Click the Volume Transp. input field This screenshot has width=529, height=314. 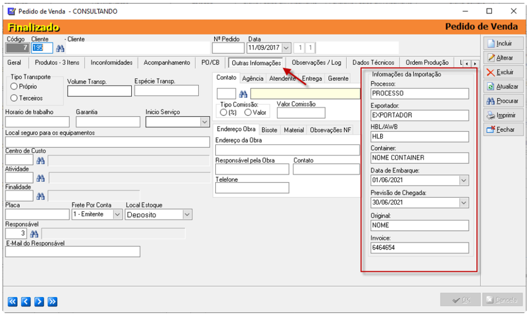pos(100,91)
